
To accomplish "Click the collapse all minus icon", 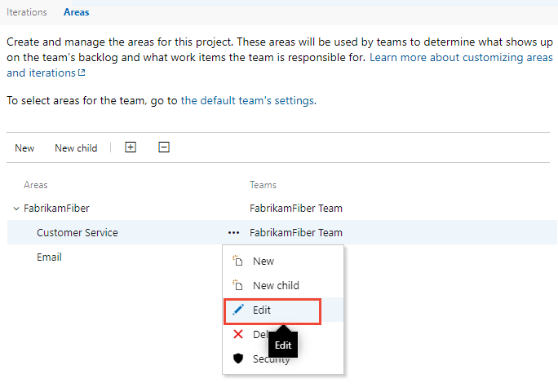I will [164, 147].
